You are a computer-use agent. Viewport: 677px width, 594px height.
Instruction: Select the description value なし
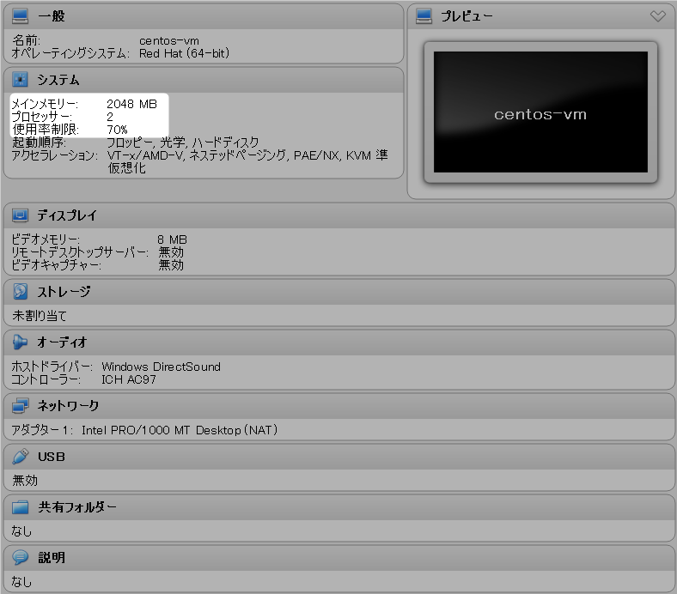21,582
